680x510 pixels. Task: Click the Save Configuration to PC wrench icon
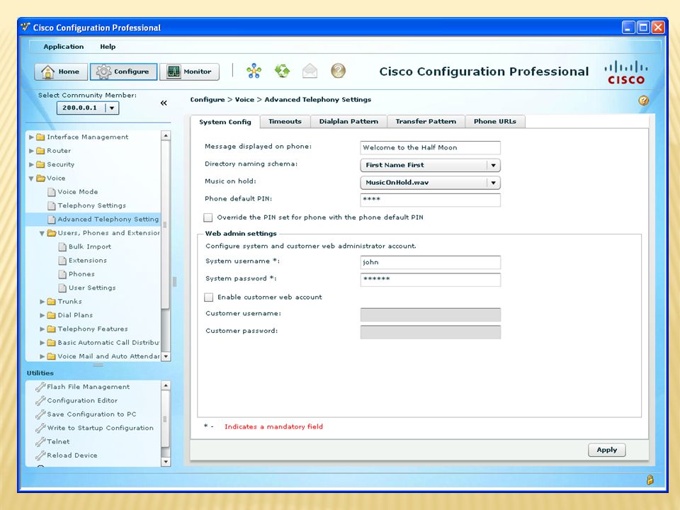[x=40, y=414]
